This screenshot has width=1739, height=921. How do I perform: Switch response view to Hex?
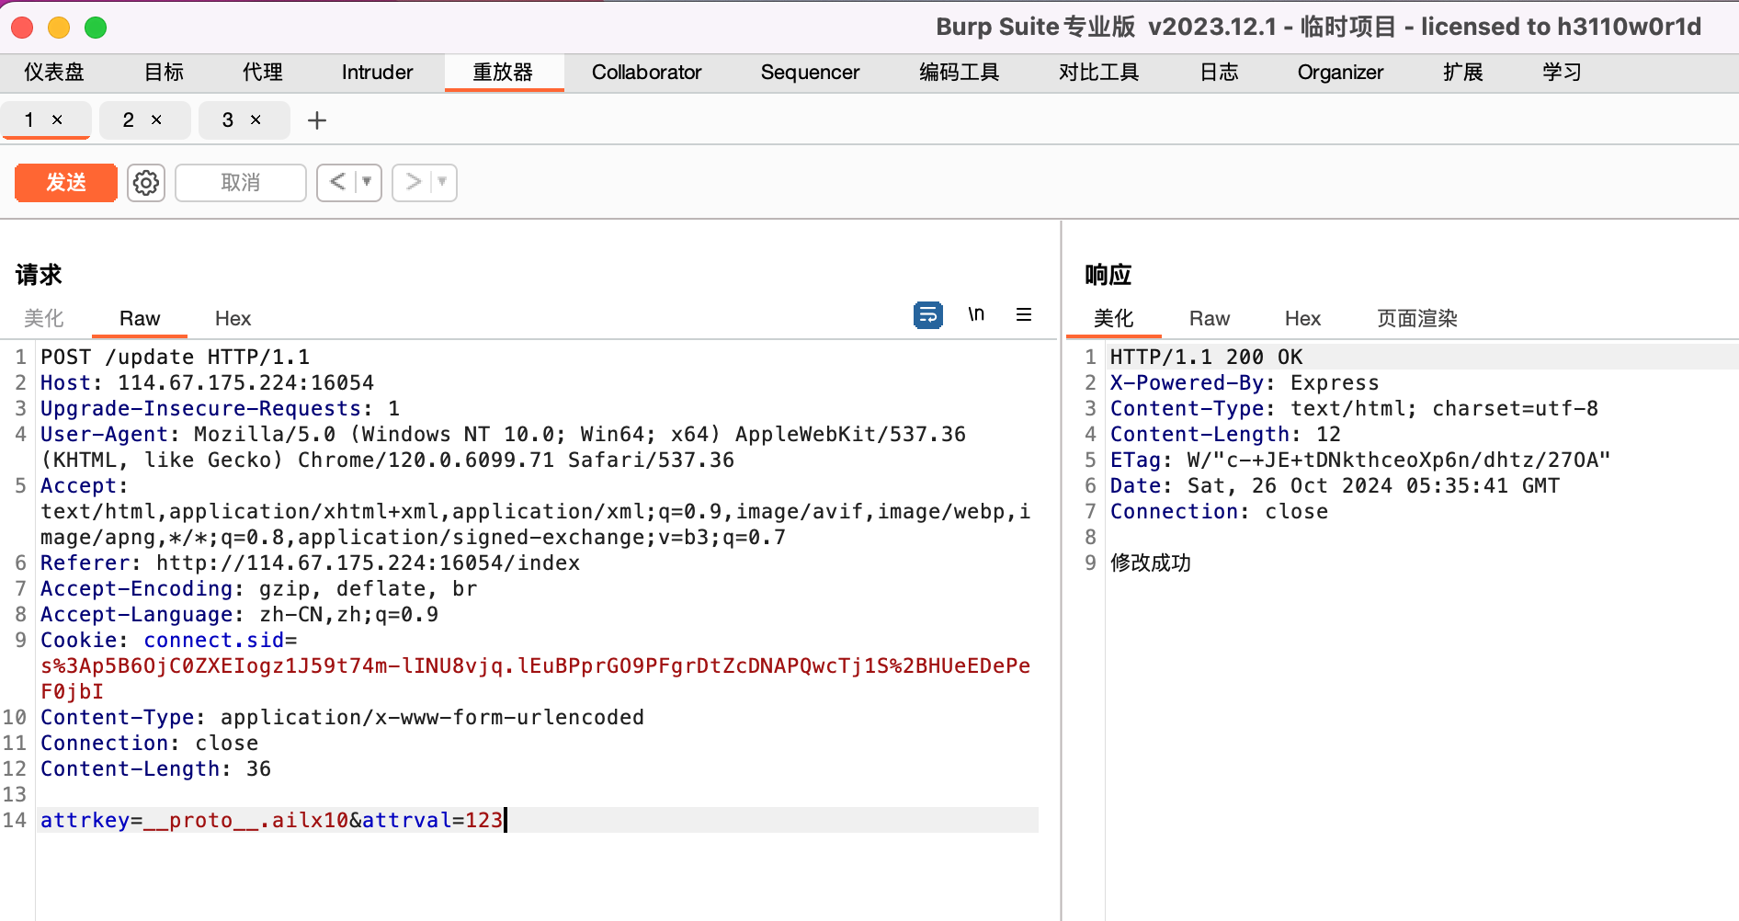point(1301,318)
